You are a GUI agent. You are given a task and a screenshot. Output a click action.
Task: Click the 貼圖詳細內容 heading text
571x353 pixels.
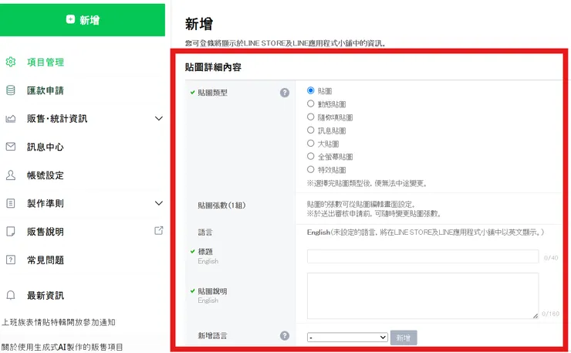coord(213,67)
